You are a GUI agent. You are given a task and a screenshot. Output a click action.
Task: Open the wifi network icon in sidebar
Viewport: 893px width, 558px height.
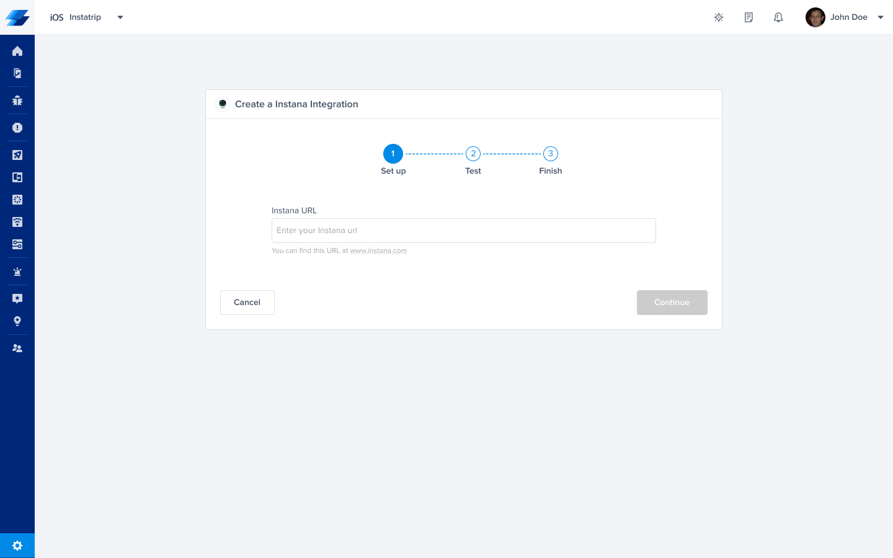(x=17, y=222)
